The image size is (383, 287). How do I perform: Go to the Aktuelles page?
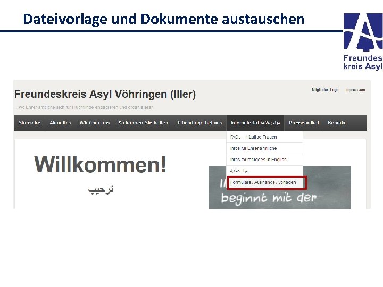[60, 123]
